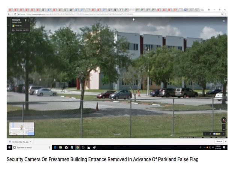Click the Google Inc. maps icon
The height and width of the screenshot is (173, 235).
tap(14, 26)
